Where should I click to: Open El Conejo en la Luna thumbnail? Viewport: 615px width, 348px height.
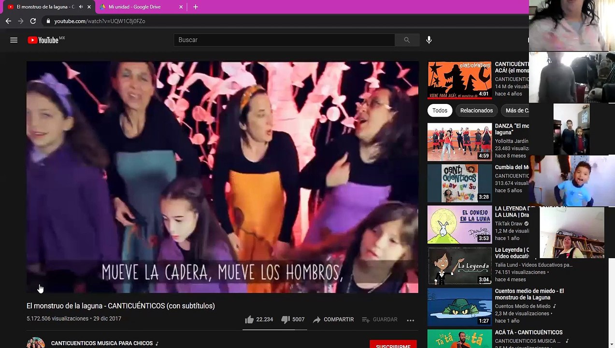459,224
